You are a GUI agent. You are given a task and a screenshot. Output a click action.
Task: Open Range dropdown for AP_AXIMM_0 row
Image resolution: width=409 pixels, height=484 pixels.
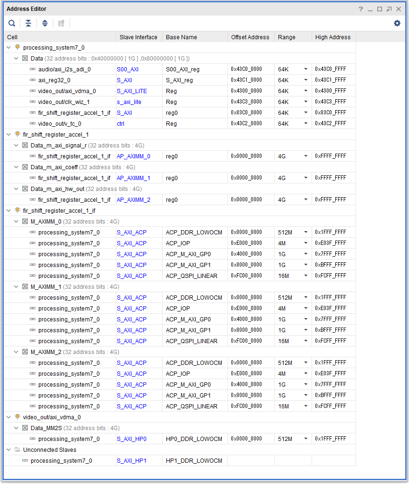click(305, 156)
